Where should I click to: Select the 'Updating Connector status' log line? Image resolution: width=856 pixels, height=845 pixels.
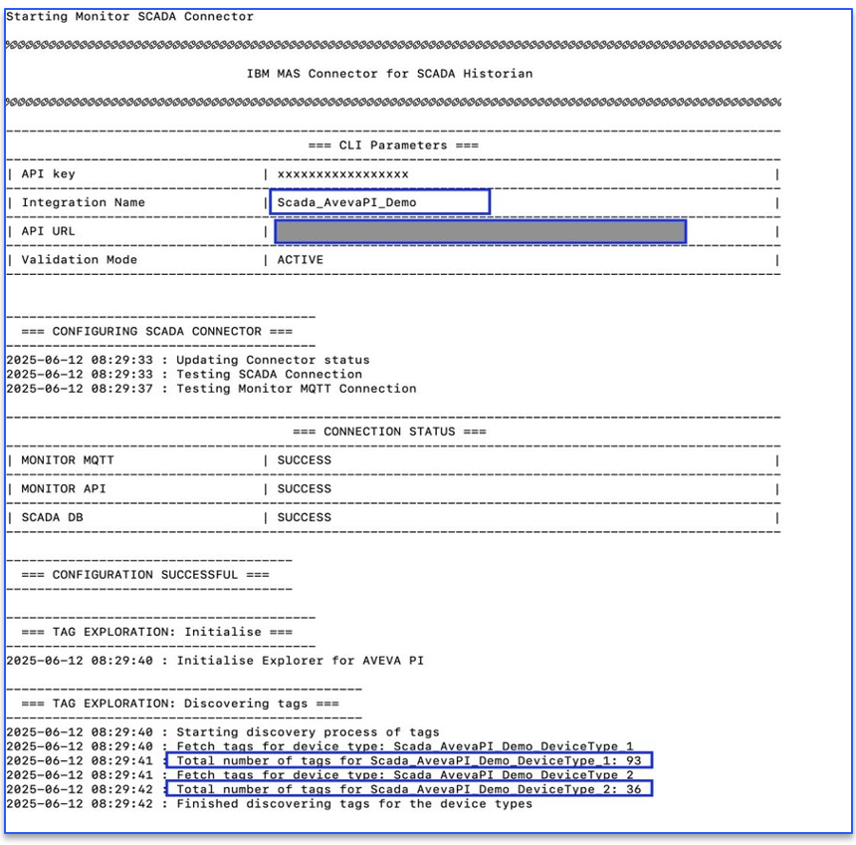point(188,360)
